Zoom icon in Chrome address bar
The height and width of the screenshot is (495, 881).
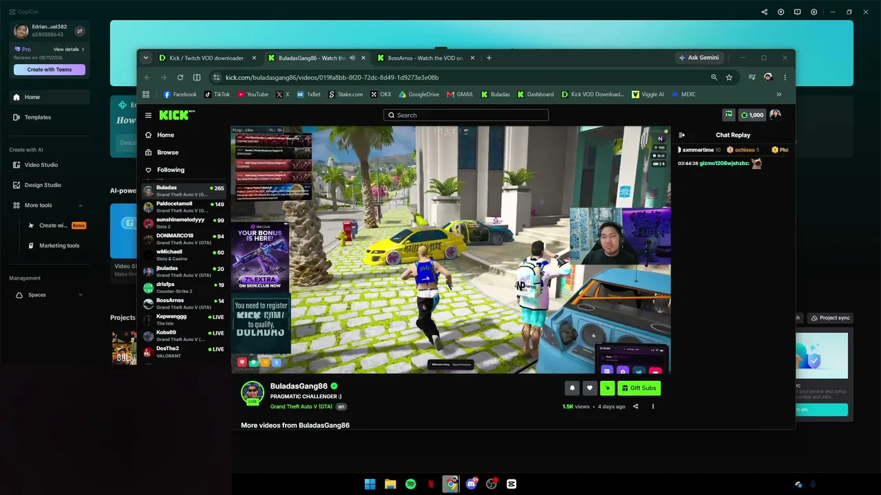click(x=714, y=78)
